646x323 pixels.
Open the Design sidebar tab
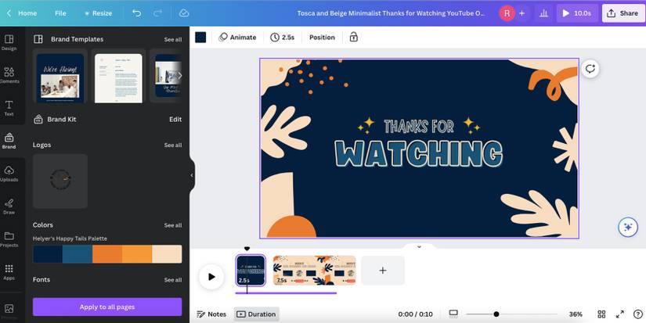pyautogui.click(x=9, y=43)
